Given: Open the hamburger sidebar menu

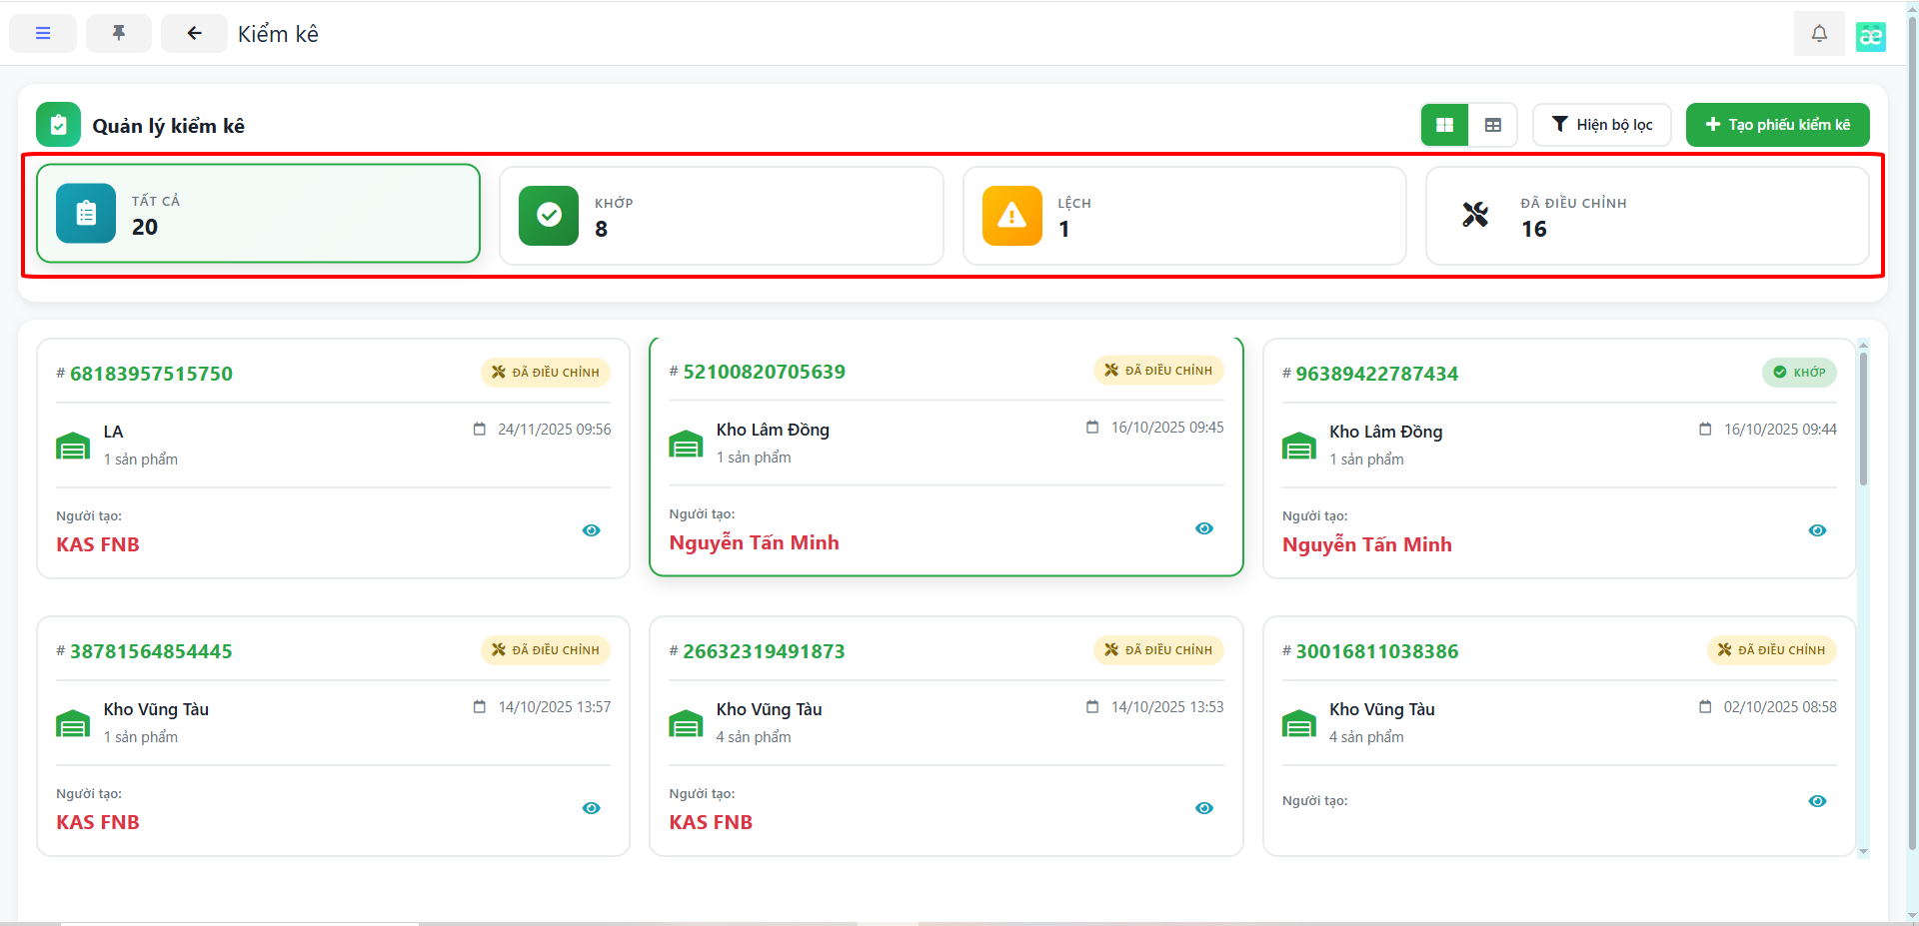Looking at the screenshot, I should [43, 33].
